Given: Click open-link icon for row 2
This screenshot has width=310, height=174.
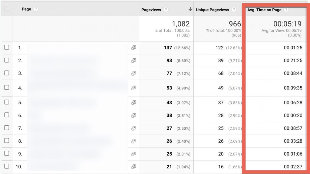Looking at the screenshot, I should pyautogui.click(x=134, y=60).
